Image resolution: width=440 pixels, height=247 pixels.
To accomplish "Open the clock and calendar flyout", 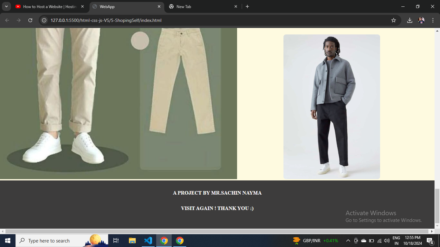I will coord(412,241).
